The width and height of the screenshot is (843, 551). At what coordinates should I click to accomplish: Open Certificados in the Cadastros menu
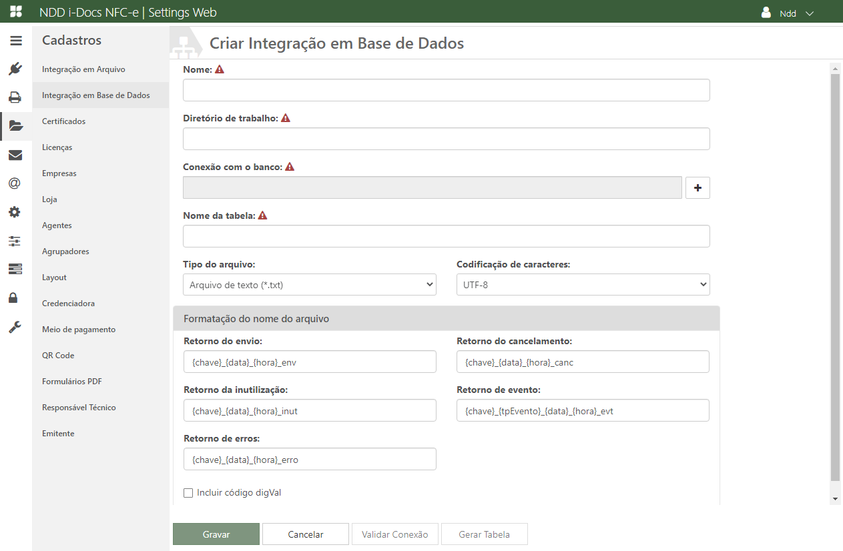[64, 121]
